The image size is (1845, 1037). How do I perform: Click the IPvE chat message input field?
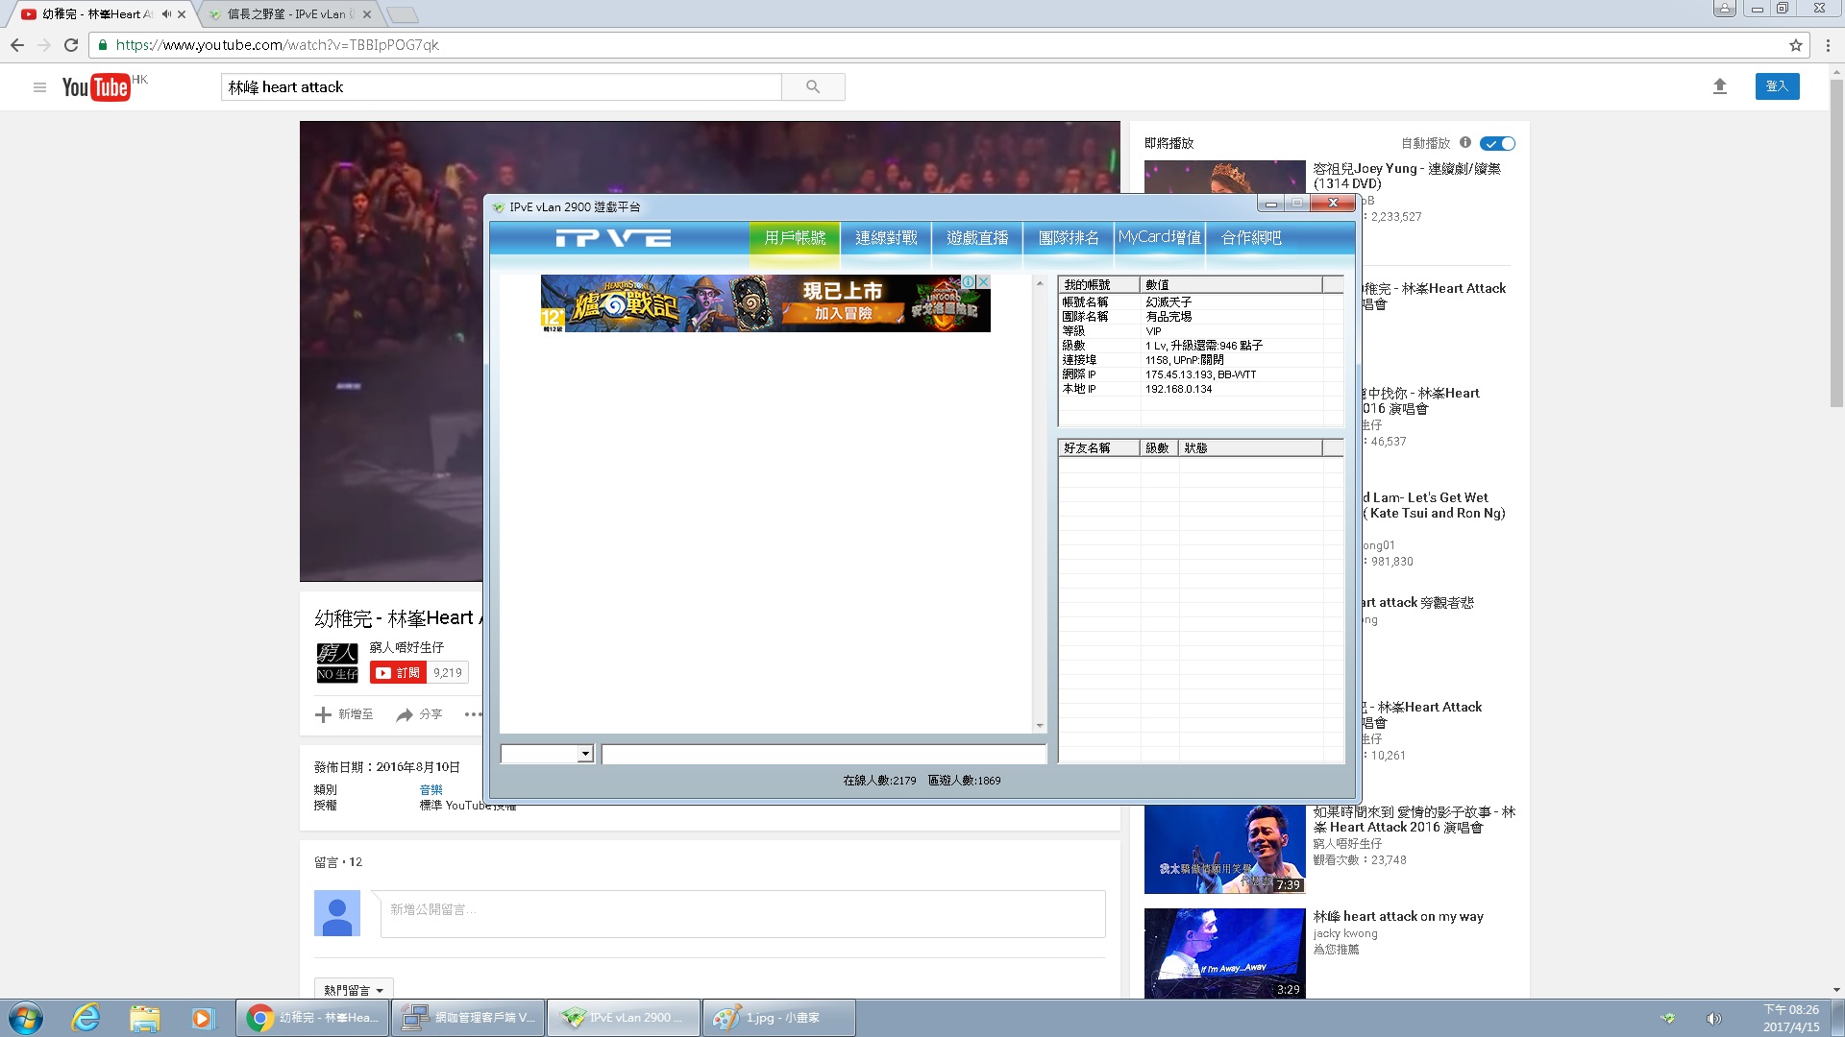(x=824, y=755)
